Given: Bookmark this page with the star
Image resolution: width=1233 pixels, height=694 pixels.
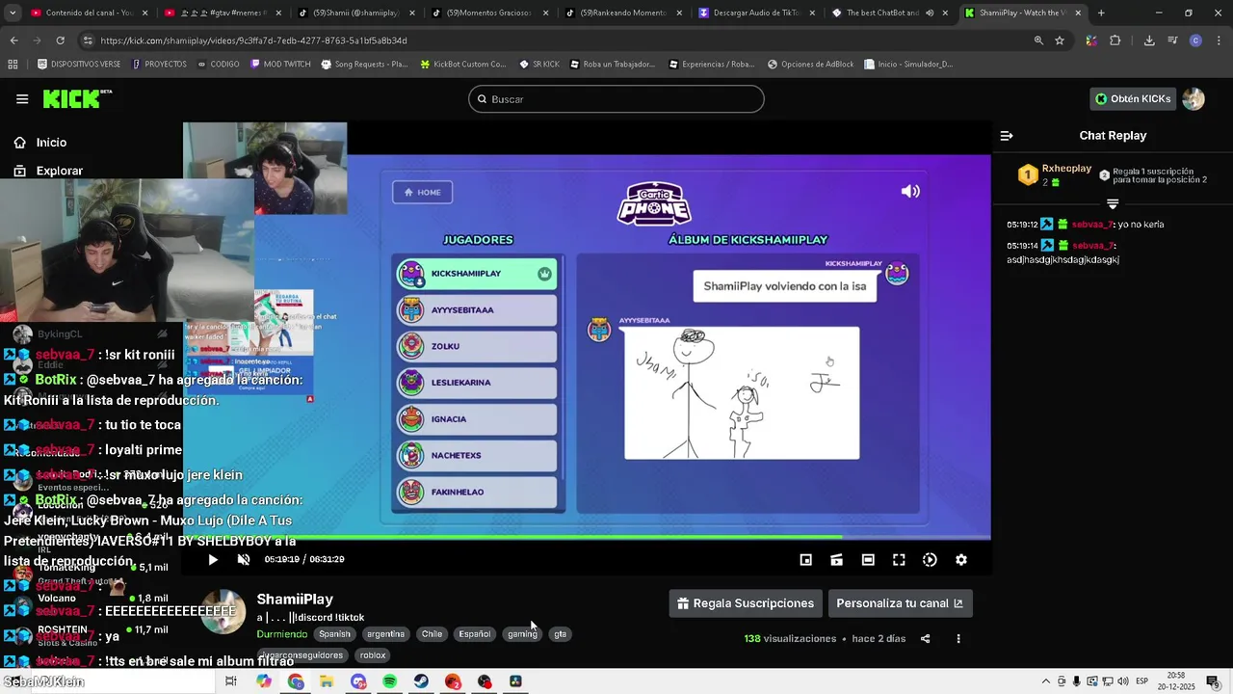Looking at the screenshot, I should [1060, 40].
